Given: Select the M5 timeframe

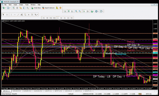Looking at the screenshot, I should (47, 18).
